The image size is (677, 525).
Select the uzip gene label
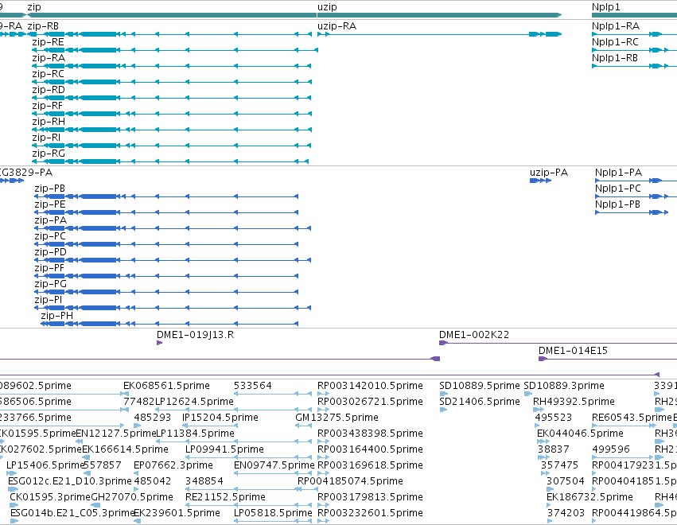[327, 7]
